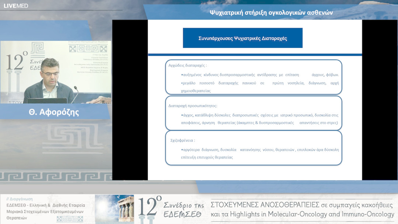This screenshot has width=398, height=224.
Task: Select the Αγχώδεις διαταραχές panel
Action: pyautogui.click(x=254, y=77)
